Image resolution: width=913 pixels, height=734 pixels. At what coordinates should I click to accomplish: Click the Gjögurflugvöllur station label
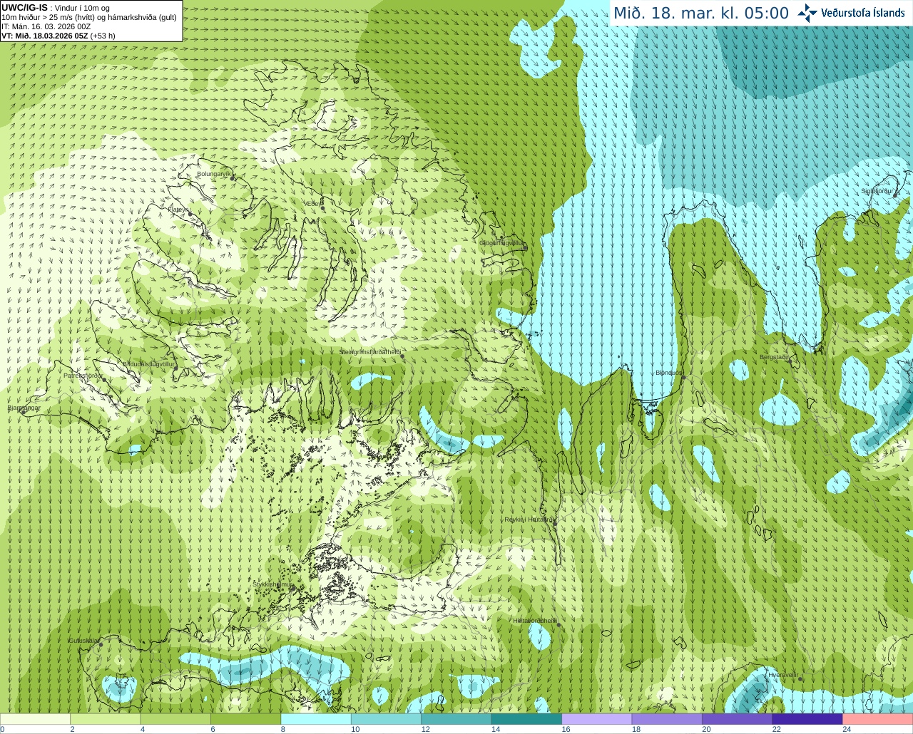[501, 243]
